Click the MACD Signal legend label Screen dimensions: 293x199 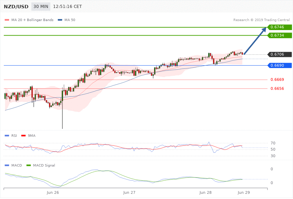(x=44, y=165)
